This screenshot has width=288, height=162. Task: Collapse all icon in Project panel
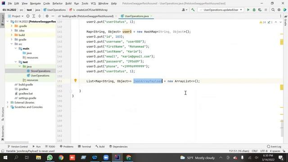tap(40, 16)
